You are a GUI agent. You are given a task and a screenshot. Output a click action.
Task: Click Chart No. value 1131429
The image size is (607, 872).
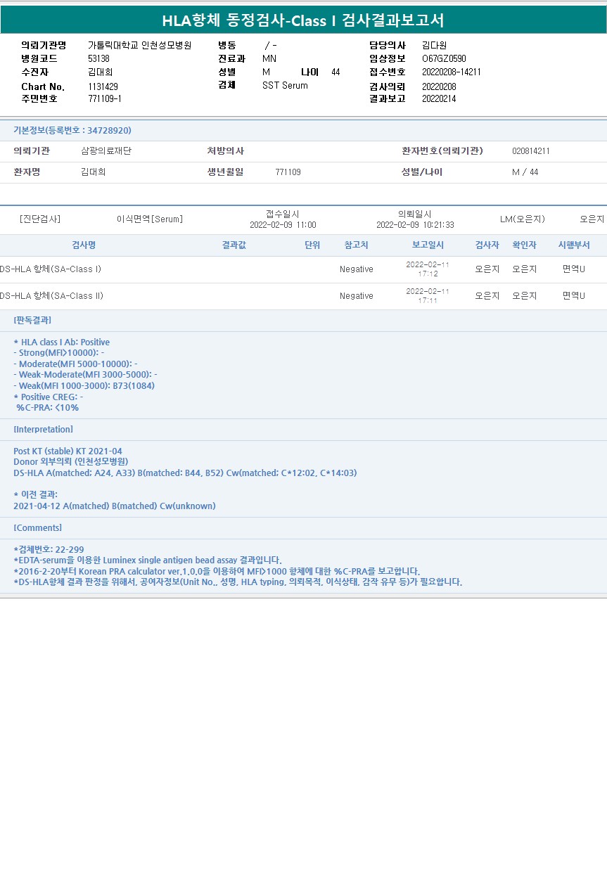click(x=103, y=86)
